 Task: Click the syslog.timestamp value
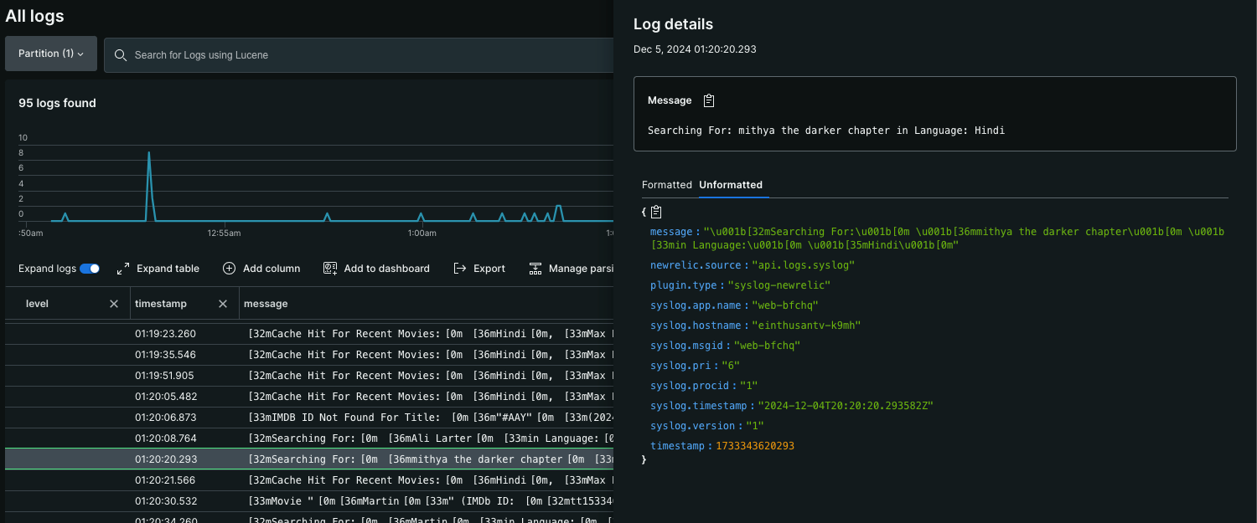845,406
